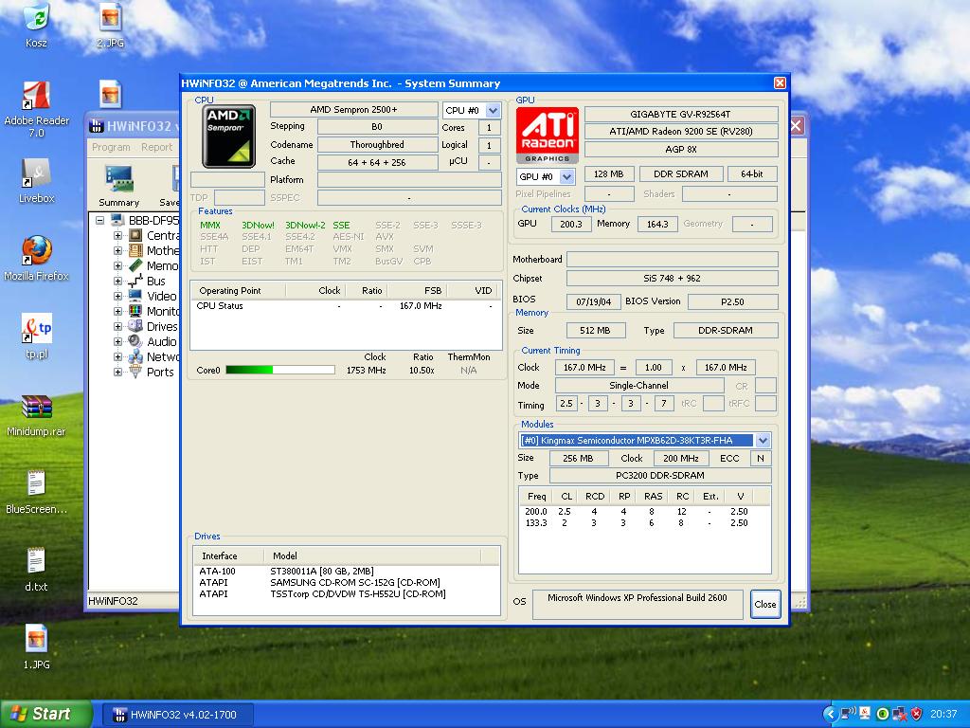Select the SAMSUNG CD-ROM SC-152G row

347,583
